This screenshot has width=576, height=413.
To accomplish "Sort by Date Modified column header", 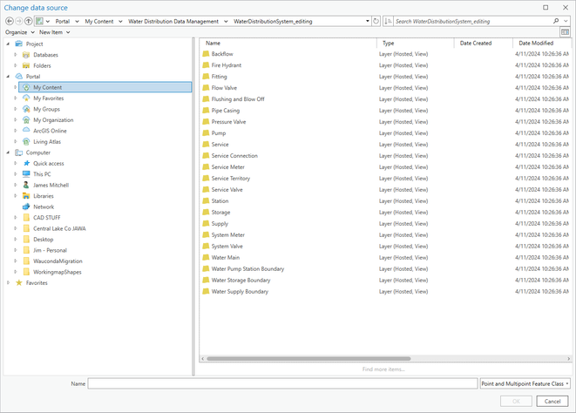I will [x=542, y=43].
